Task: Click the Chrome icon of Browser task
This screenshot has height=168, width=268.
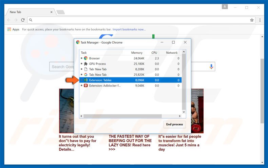Action: [x=86, y=58]
